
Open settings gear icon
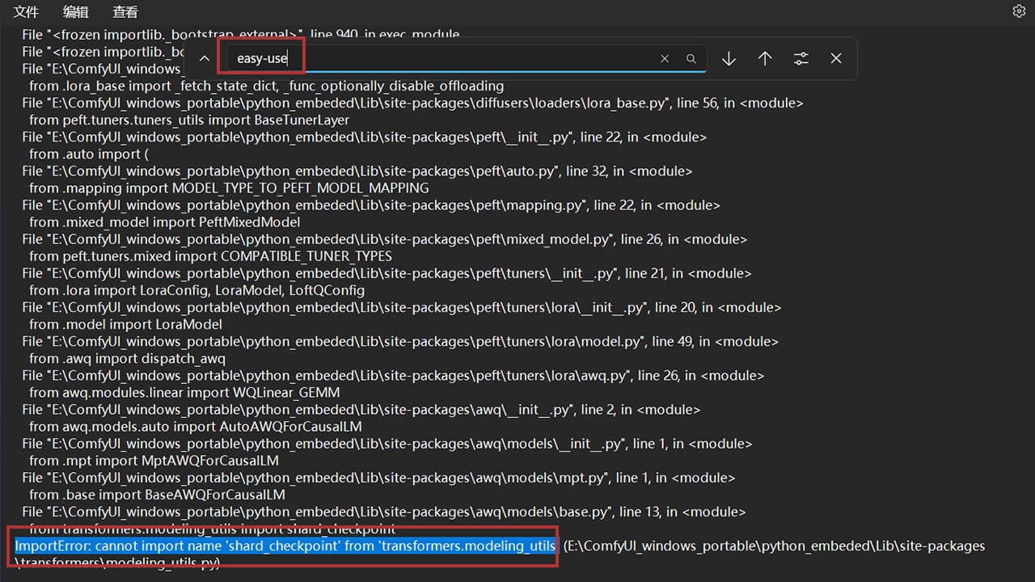[x=1019, y=11]
